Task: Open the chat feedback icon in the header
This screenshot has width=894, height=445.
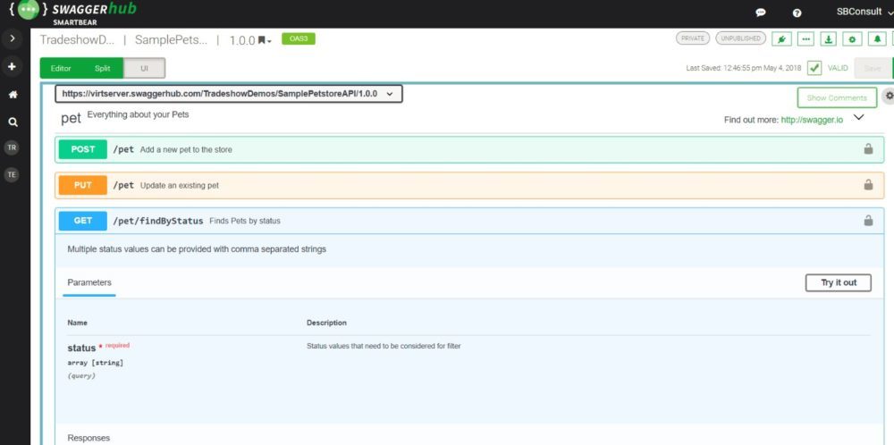Action: pyautogui.click(x=761, y=13)
